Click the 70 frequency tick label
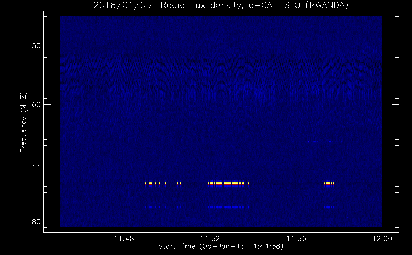The image size is (412, 255). (x=37, y=163)
